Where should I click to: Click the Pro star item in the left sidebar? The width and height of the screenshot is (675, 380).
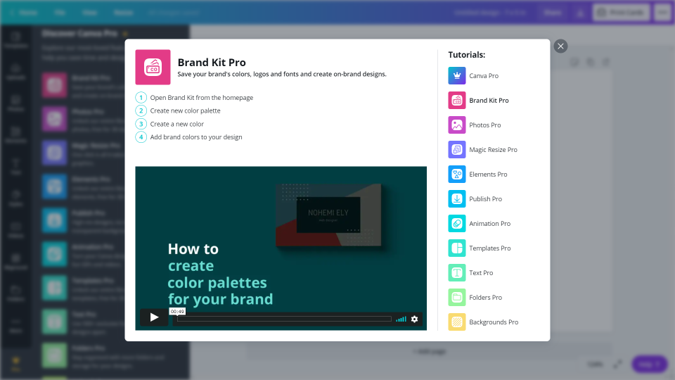tap(16, 364)
